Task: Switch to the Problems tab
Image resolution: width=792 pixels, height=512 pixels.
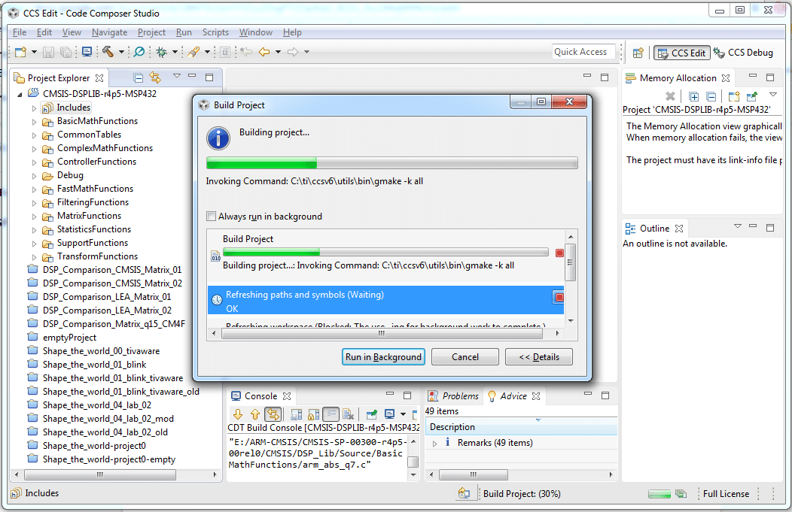Action: click(459, 396)
